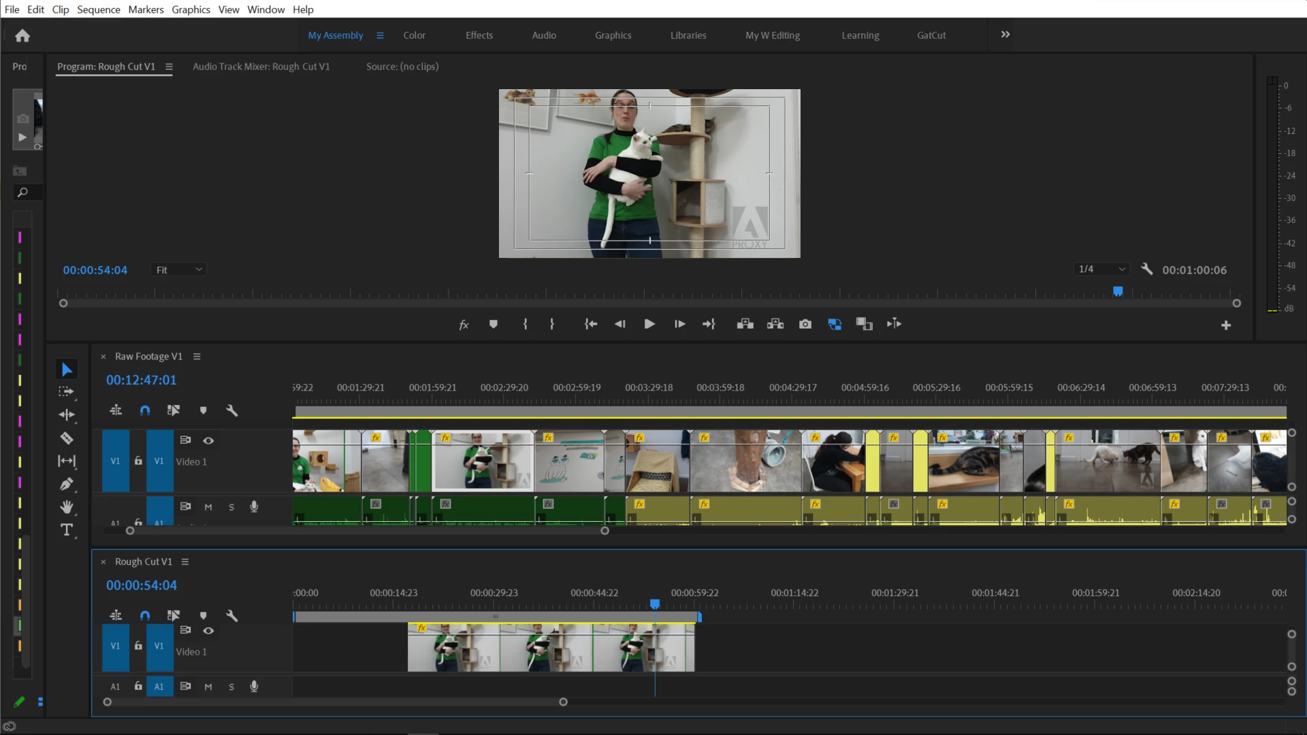Click the Lift button in Program monitor
Viewport: 1307px width, 735px height.
[745, 324]
